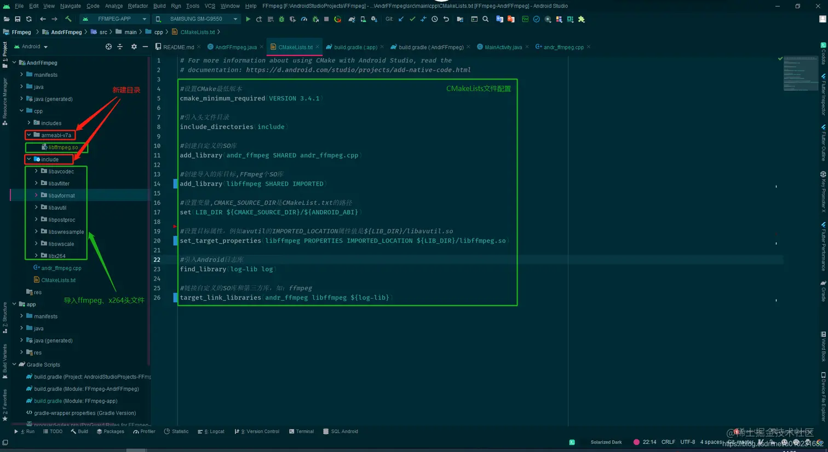Run the app with the green play icon

(x=248, y=19)
